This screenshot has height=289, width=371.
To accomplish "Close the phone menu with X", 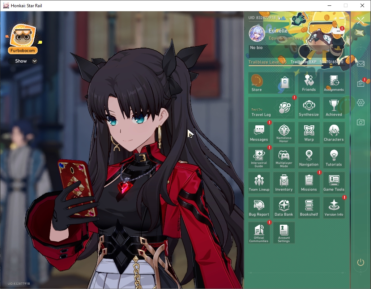I will coord(361,21).
